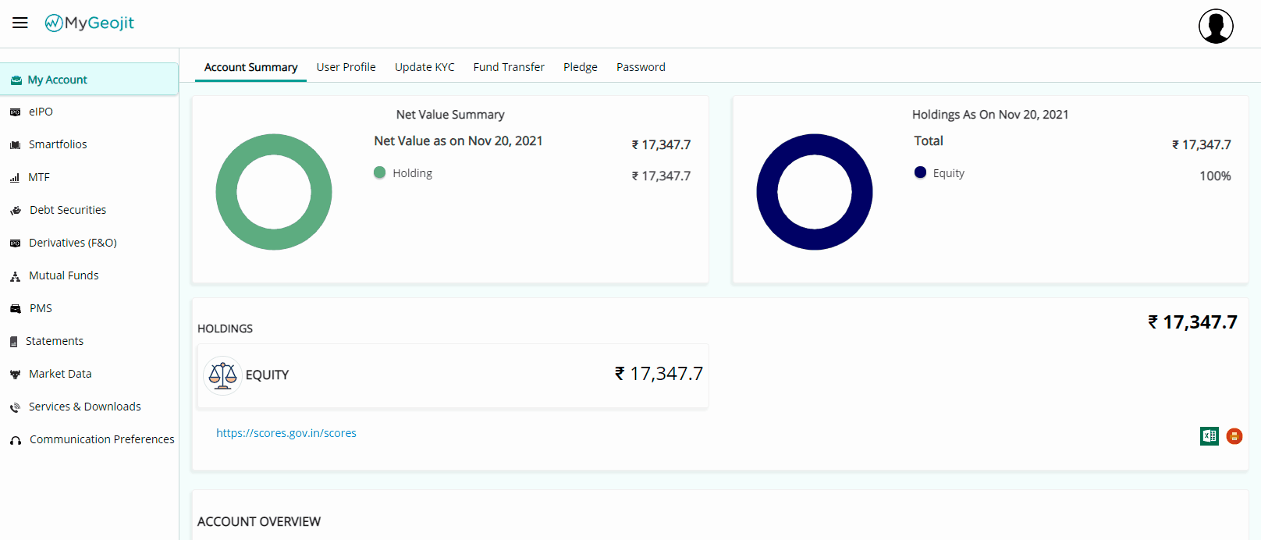
Task: Click 'Net Value as on Nov 20, 2021'
Action: tap(458, 141)
